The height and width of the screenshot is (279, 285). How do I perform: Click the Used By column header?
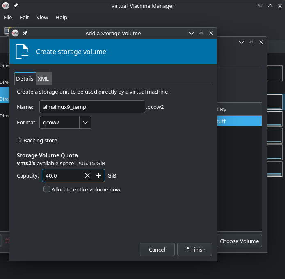239,109
